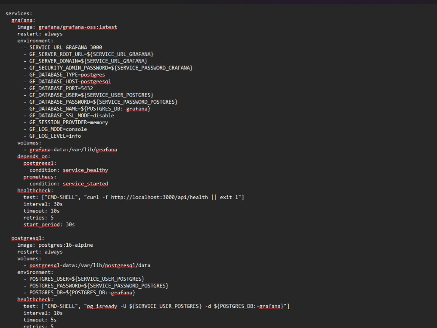Viewport: 437px width, 328px height.
Task: Place cursor on 'GF_DATABASE_HOST=postgresql'
Action: pos(70,81)
